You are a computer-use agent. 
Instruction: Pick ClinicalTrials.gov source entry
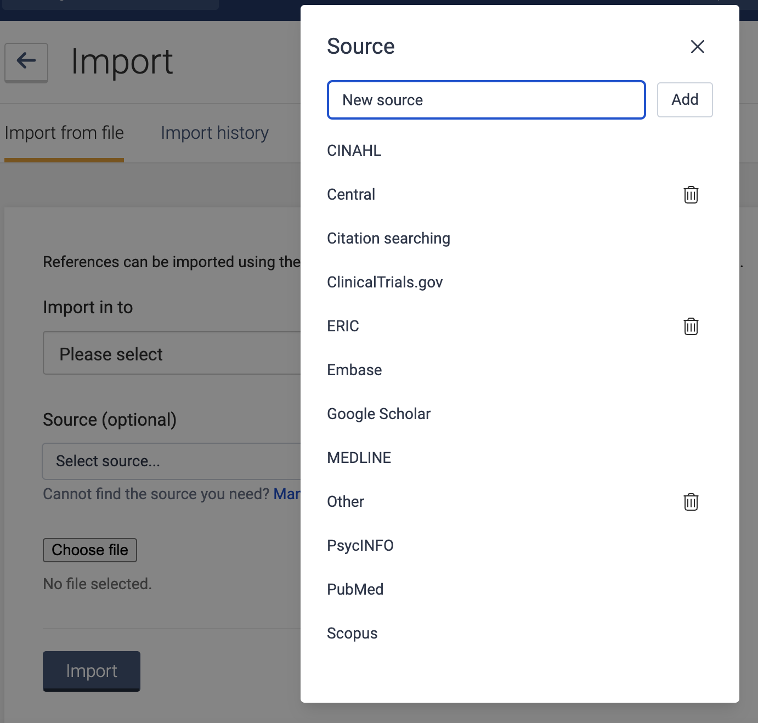[x=384, y=283]
